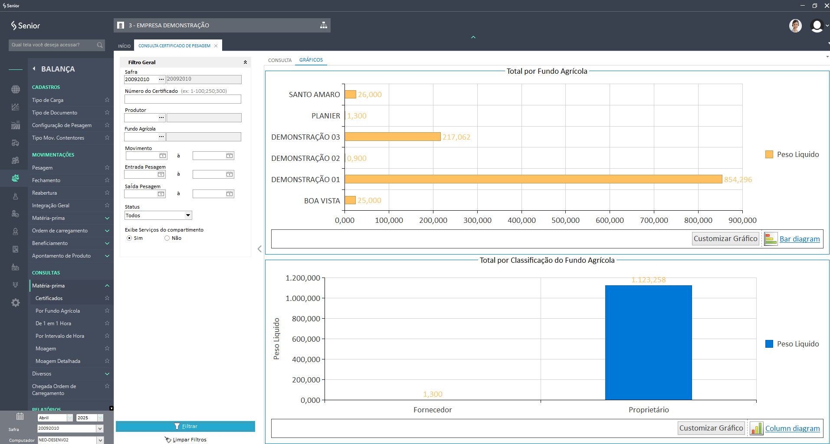Close the Consulta Certificado de Pesagem tab
Viewport: 830px width, 444px height.
216,46
